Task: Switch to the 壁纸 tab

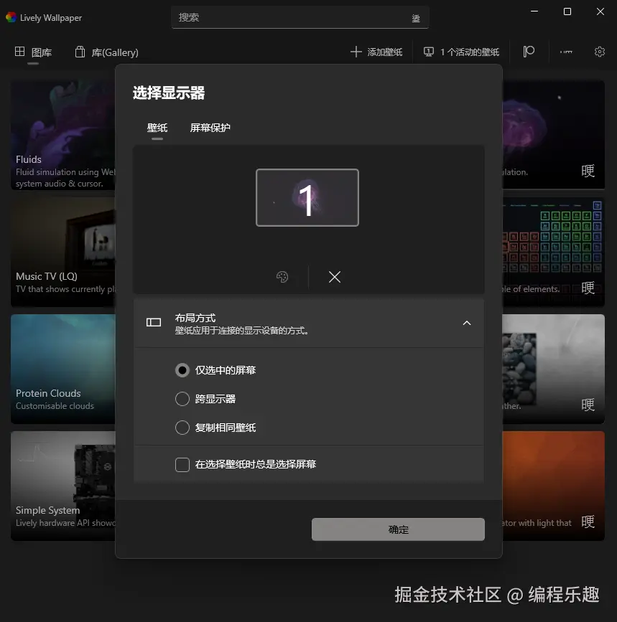Action: pyautogui.click(x=157, y=128)
